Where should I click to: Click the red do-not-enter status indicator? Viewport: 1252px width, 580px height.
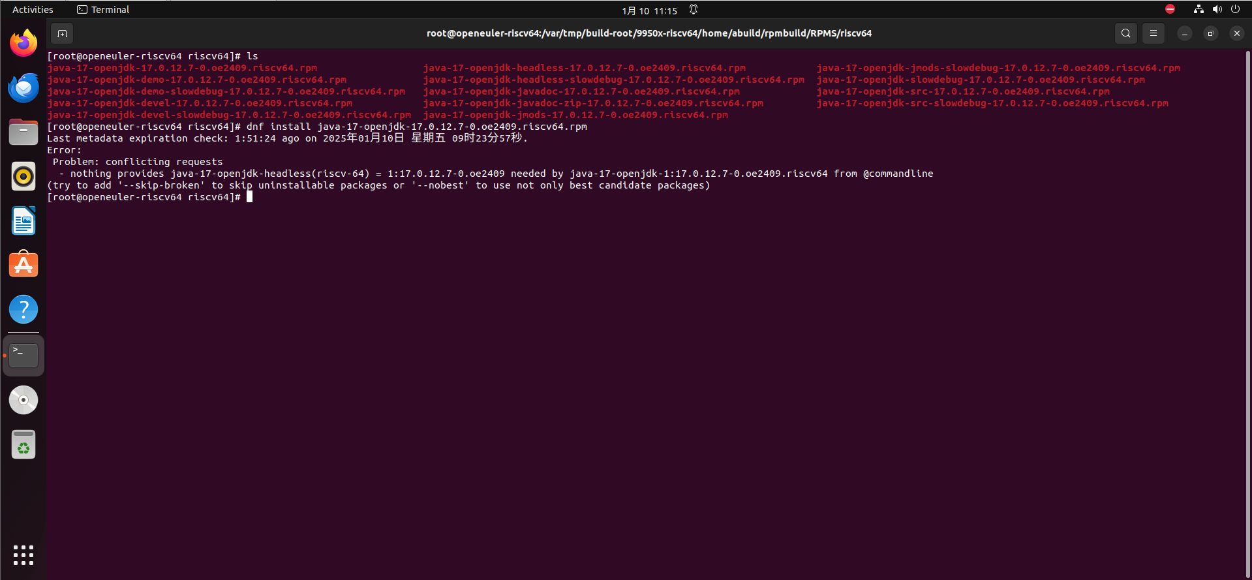tap(1170, 9)
